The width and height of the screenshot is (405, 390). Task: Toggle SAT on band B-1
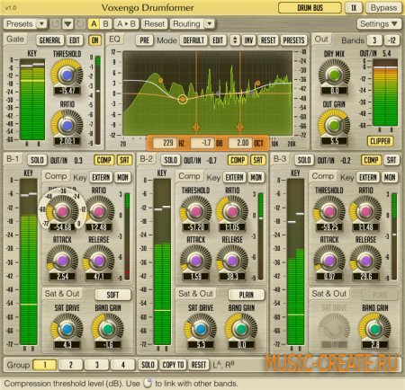pos(124,160)
